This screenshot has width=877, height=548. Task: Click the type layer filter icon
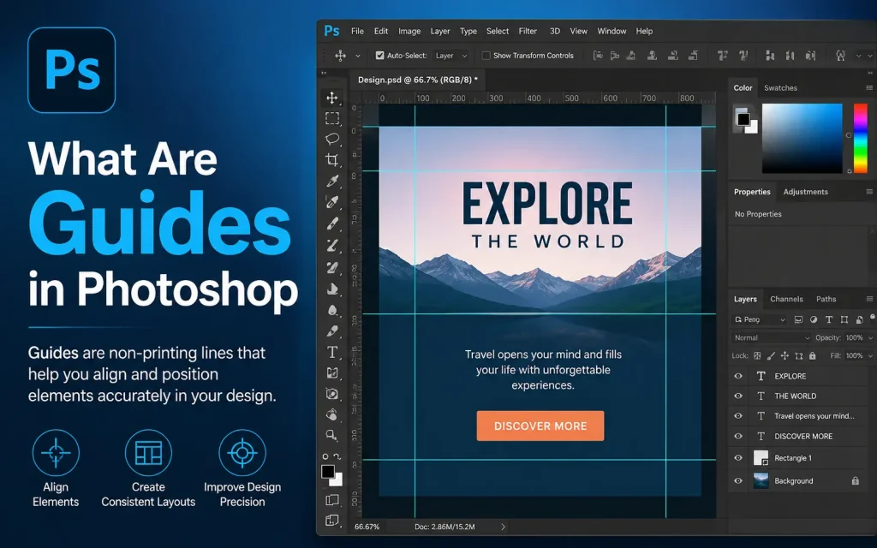point(828,320)
